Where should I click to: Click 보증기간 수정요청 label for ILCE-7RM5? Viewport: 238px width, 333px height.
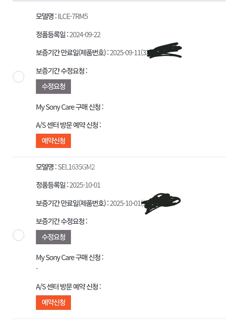point(61,71)
